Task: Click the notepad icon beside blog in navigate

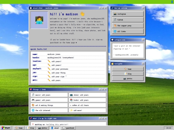Action: click(x=126, y=74)
